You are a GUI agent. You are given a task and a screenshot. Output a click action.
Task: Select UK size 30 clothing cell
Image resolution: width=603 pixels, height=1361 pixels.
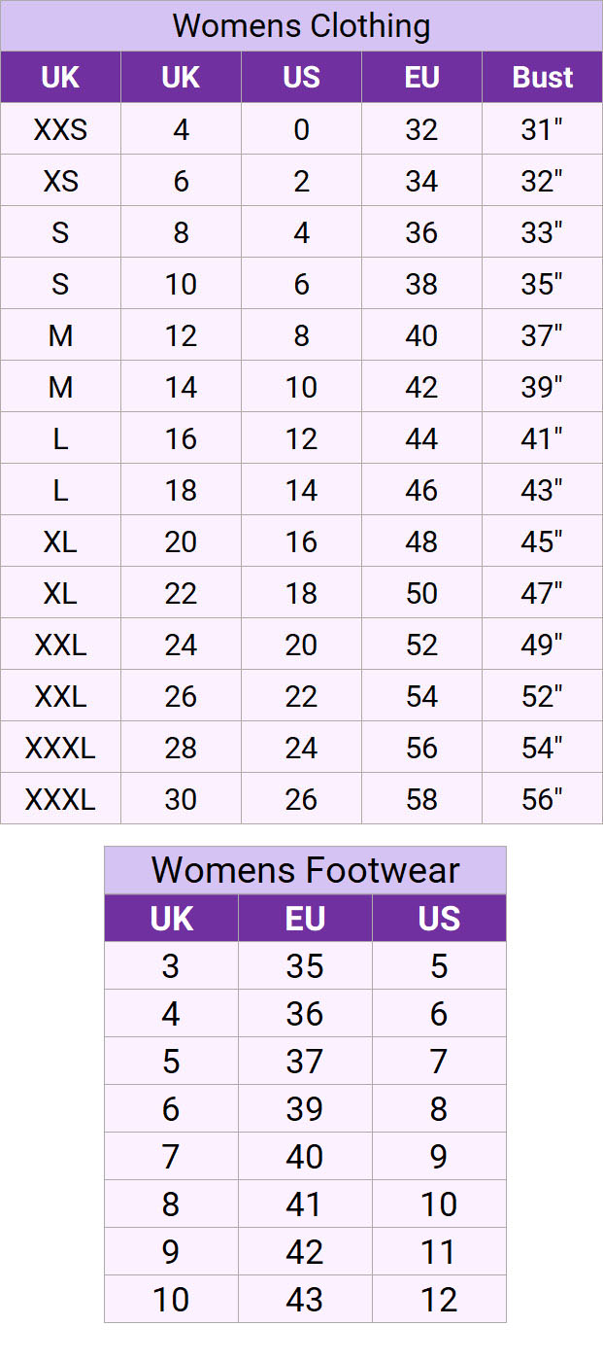click(181, 799)
